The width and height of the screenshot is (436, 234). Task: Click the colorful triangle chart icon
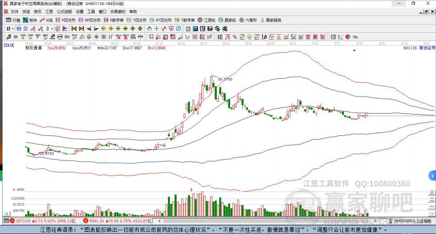point(65,29)
